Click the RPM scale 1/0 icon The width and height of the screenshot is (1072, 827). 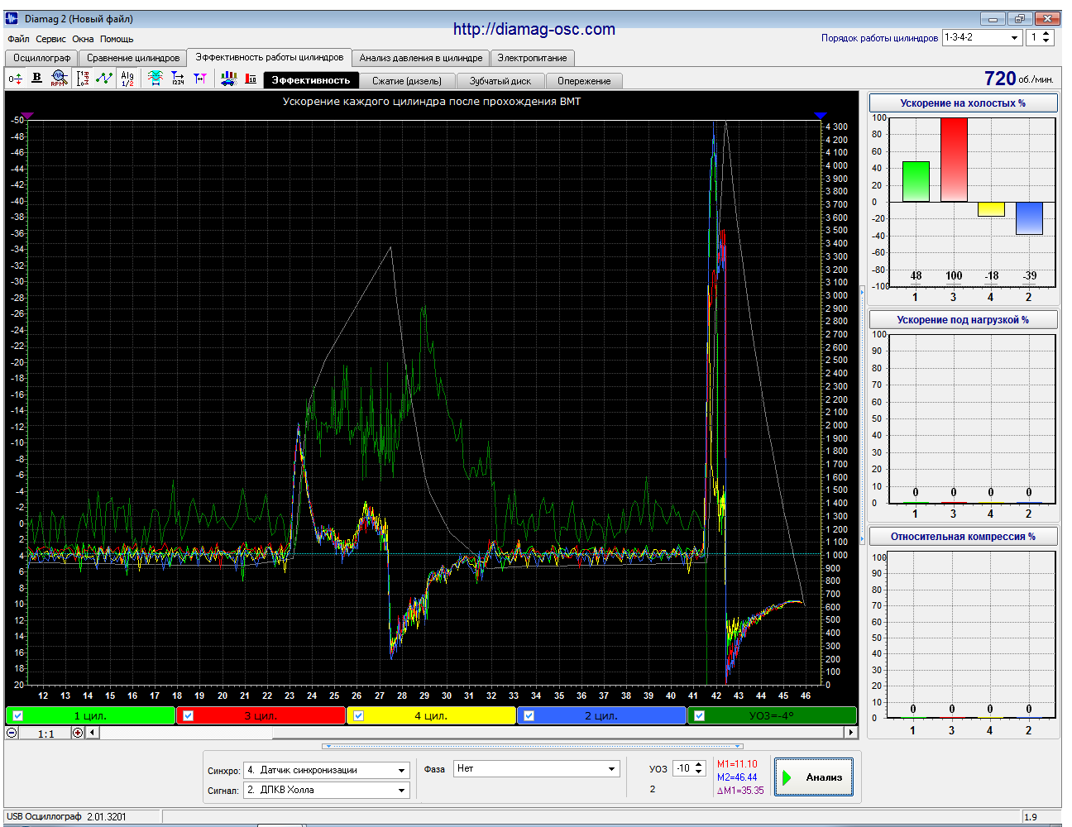click(83, 79)
